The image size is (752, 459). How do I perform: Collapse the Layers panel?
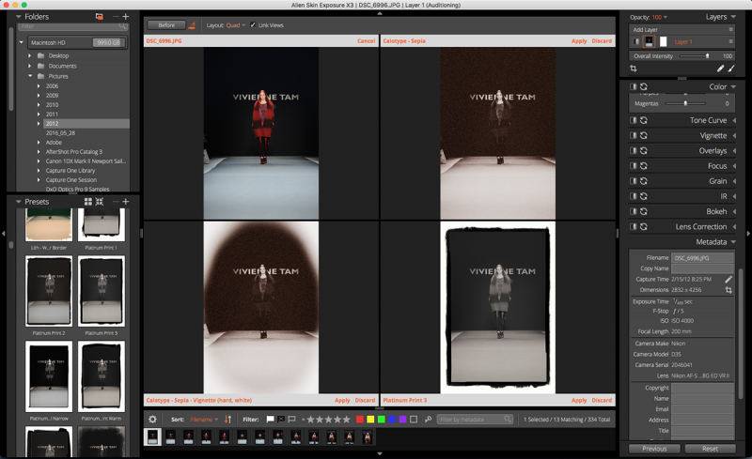[x=733, y=17]
